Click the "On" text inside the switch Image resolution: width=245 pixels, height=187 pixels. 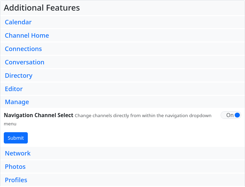point(230,115)
